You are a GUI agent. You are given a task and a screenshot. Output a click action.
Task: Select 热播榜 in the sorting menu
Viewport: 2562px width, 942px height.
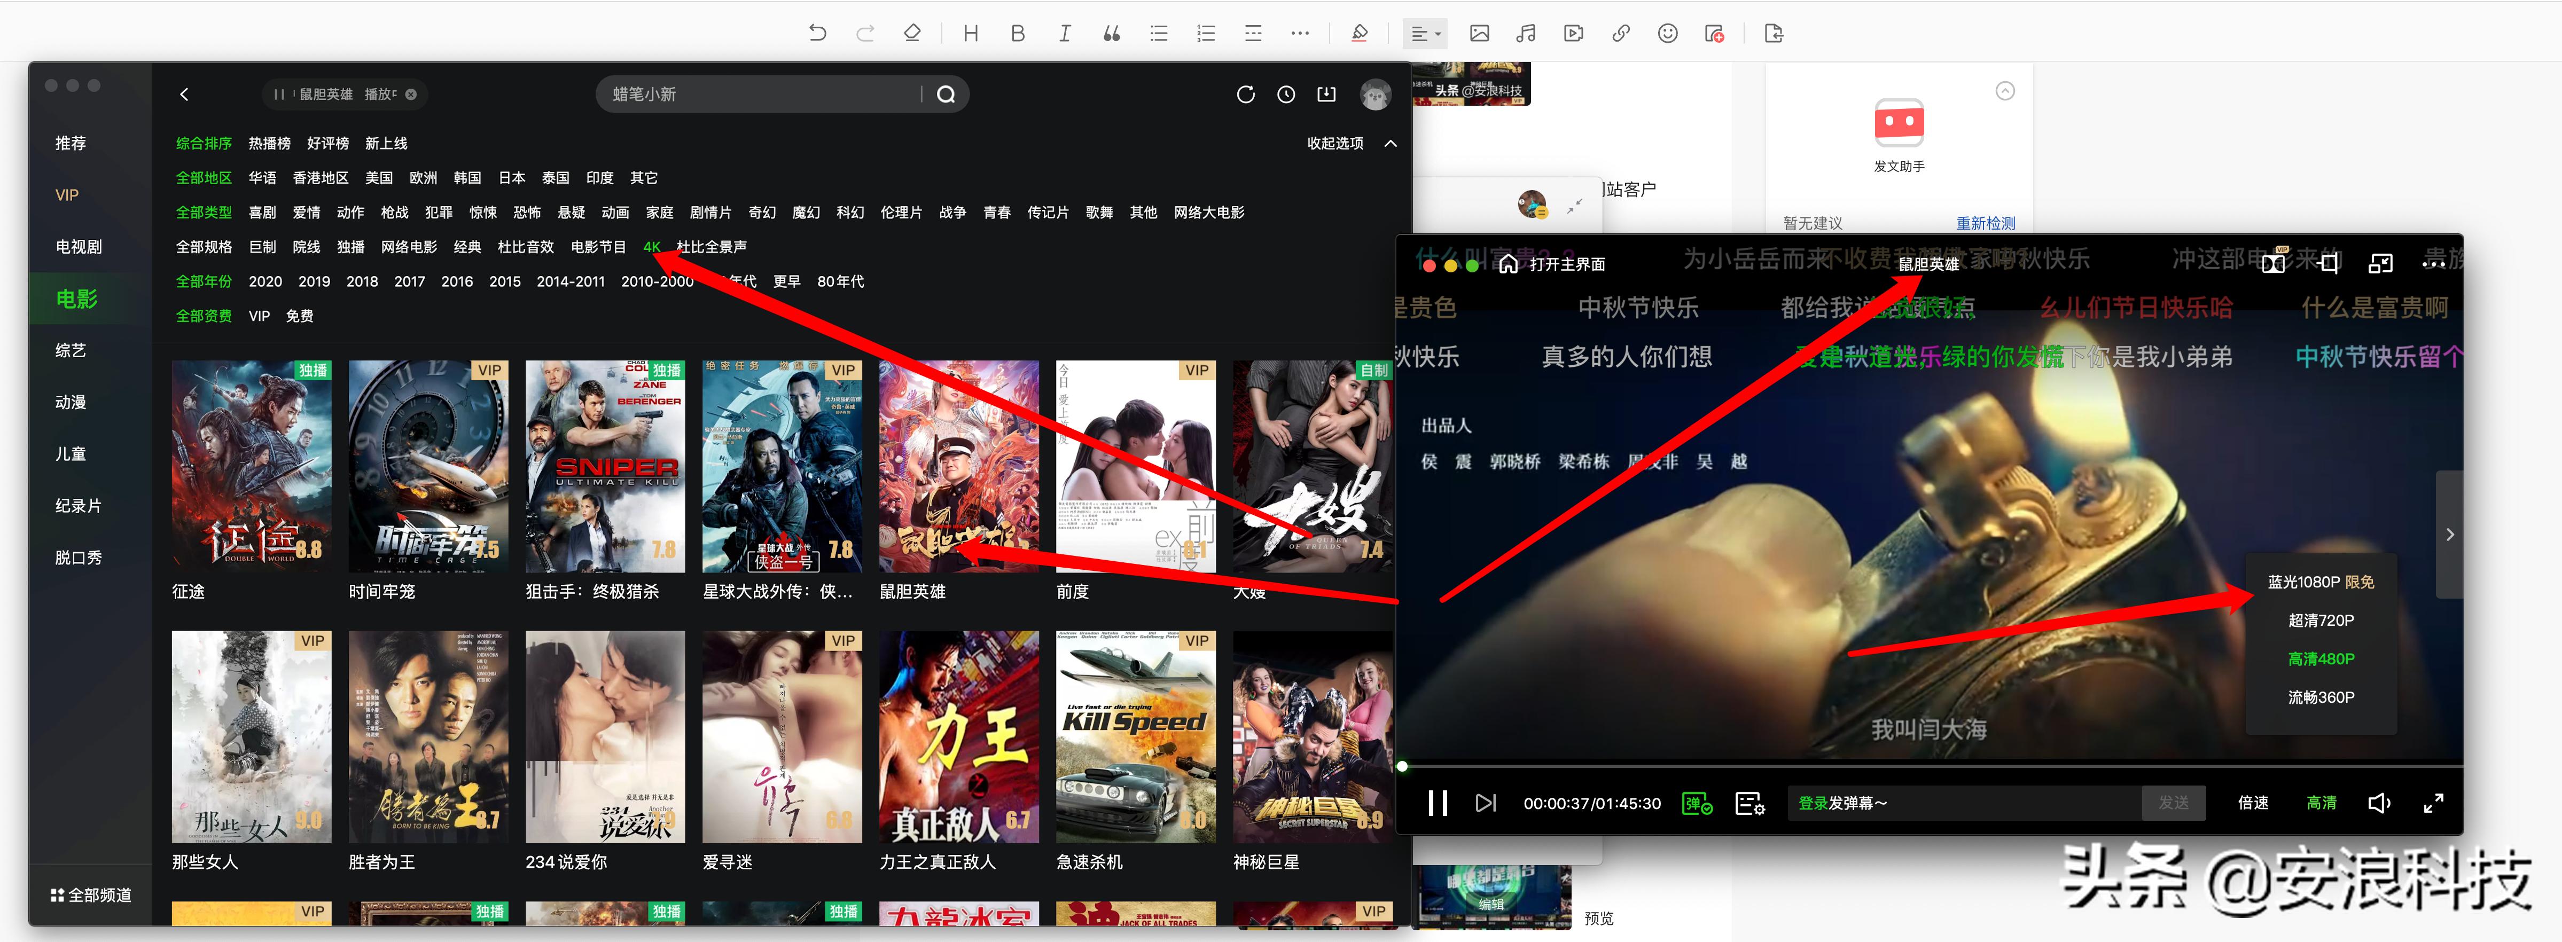point(270,142)
